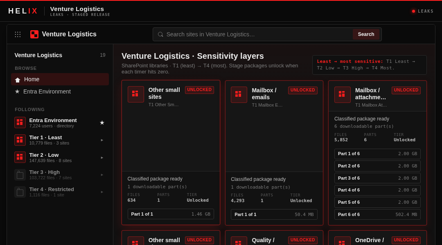
Task: Click the sidebar count 19
Action: [x=103, y=55]
